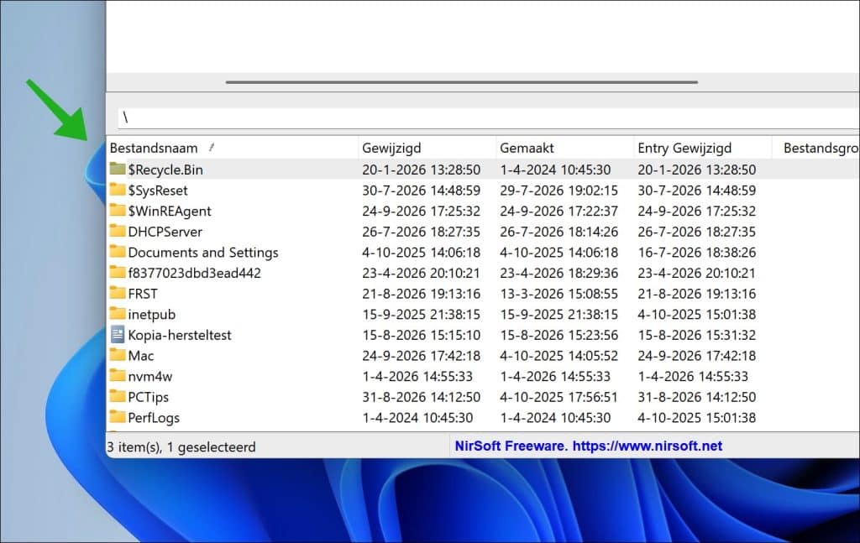
Task: Select the nvm4w file name
Action: (150, 377)
